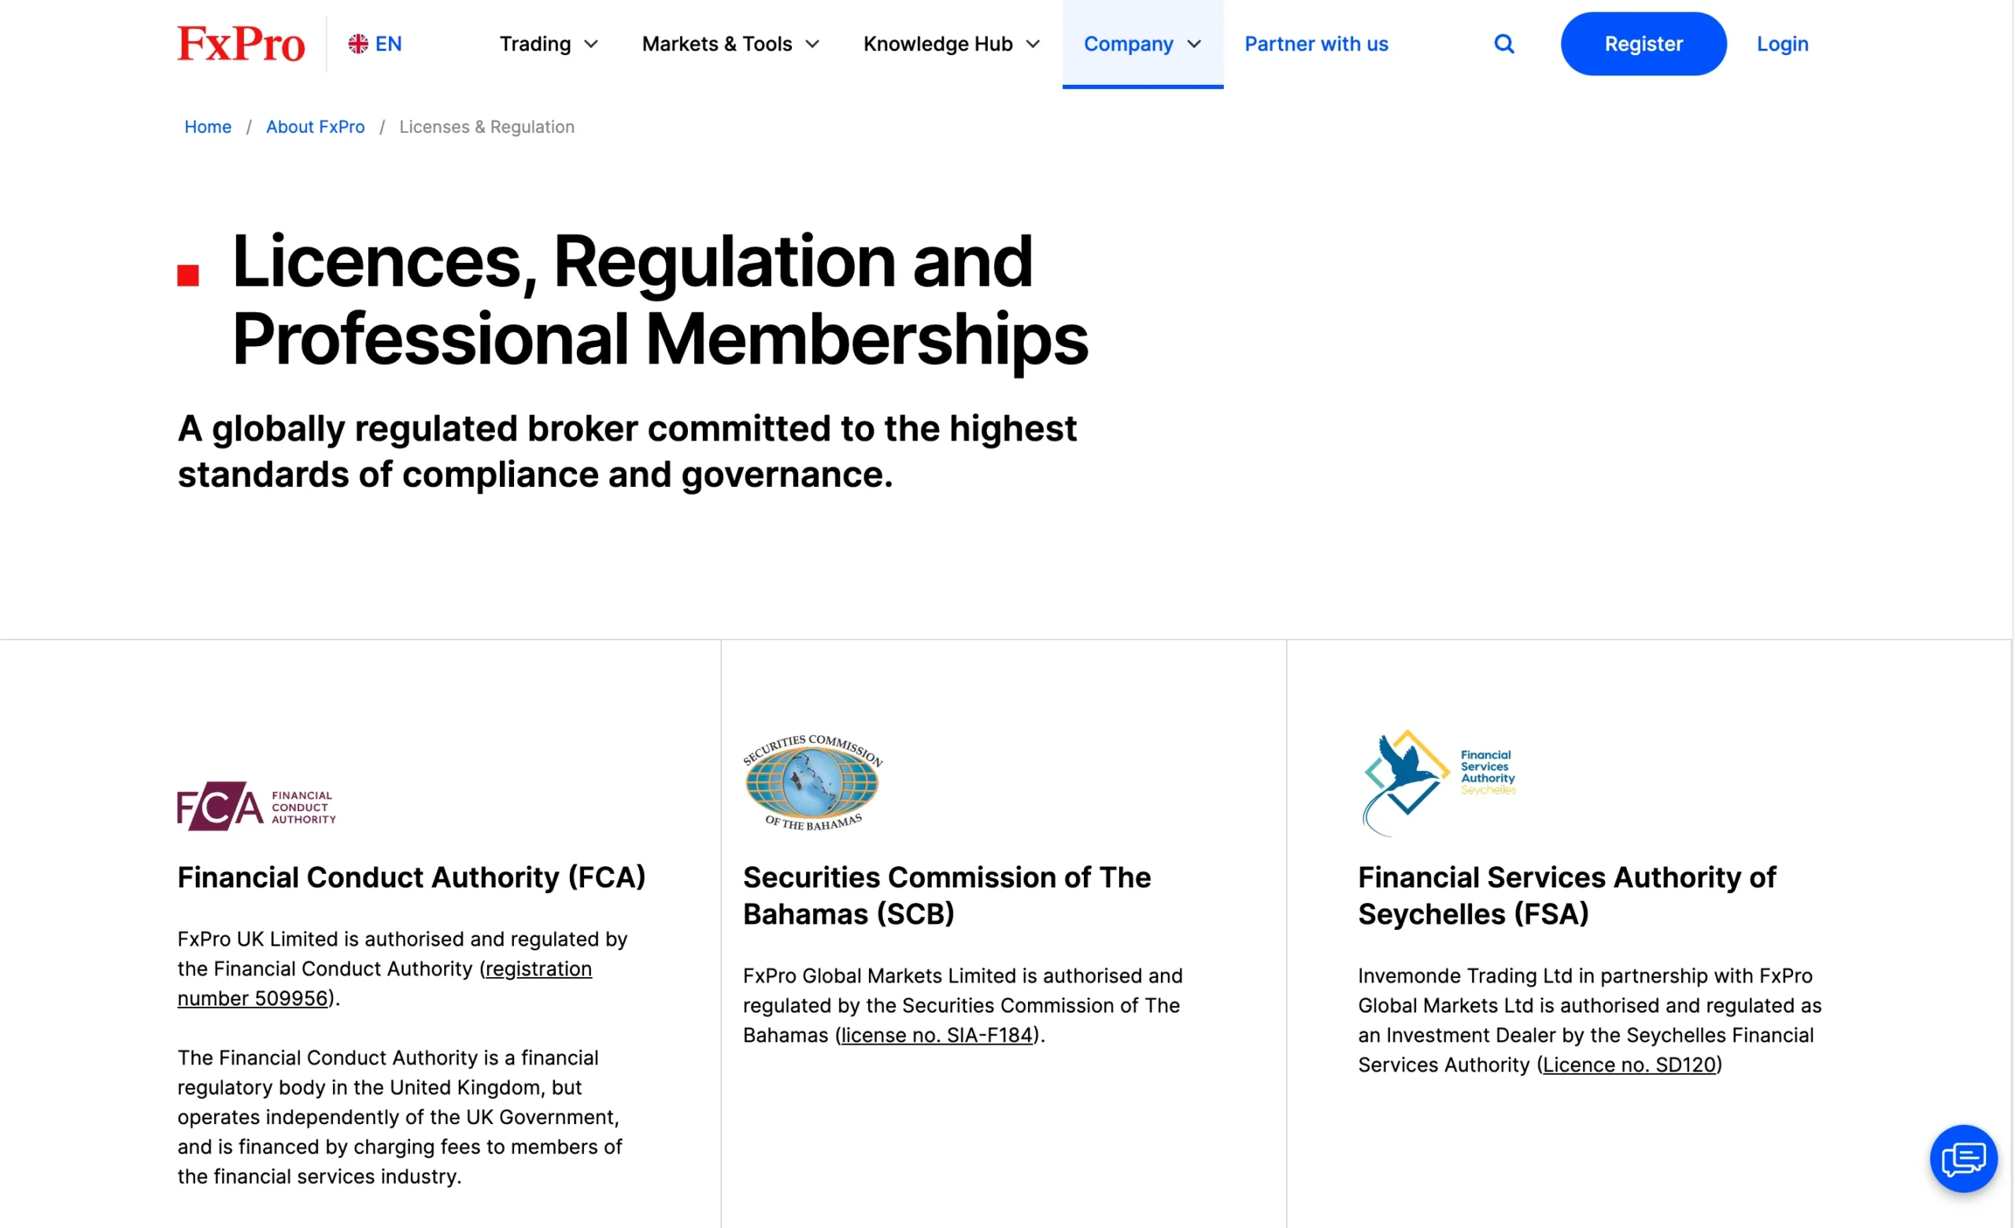Screen dimensions: 2015x1228
Task: Open About FxPro breadcrumb link
Action: (x=315, y=127)
